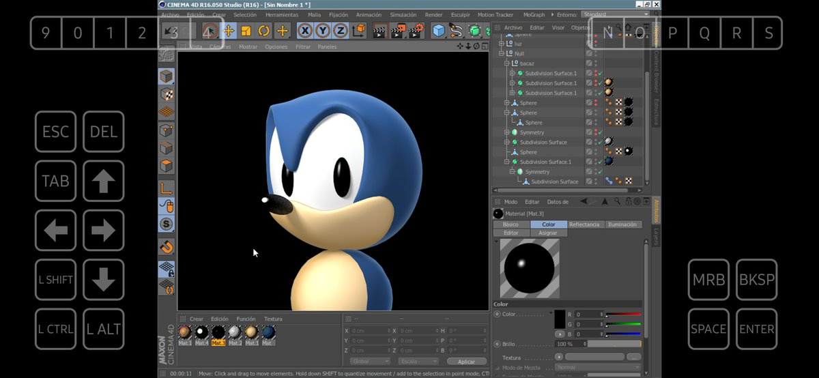
Task: Toggle visibility dots for Null object
Action: pos(595,53)
